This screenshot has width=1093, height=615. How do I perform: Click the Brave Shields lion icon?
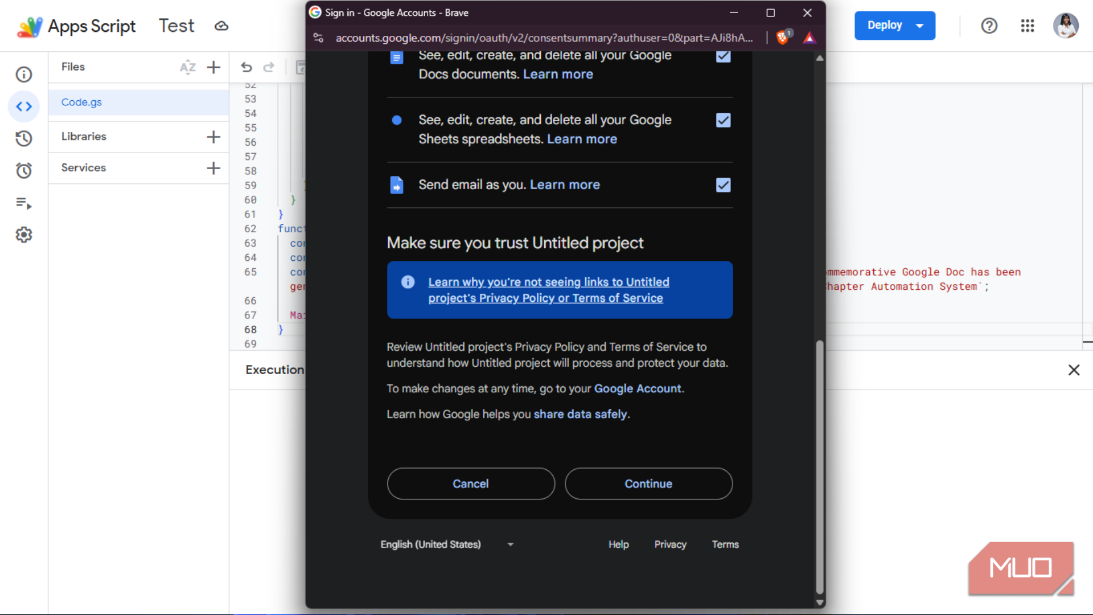point(783,38)
